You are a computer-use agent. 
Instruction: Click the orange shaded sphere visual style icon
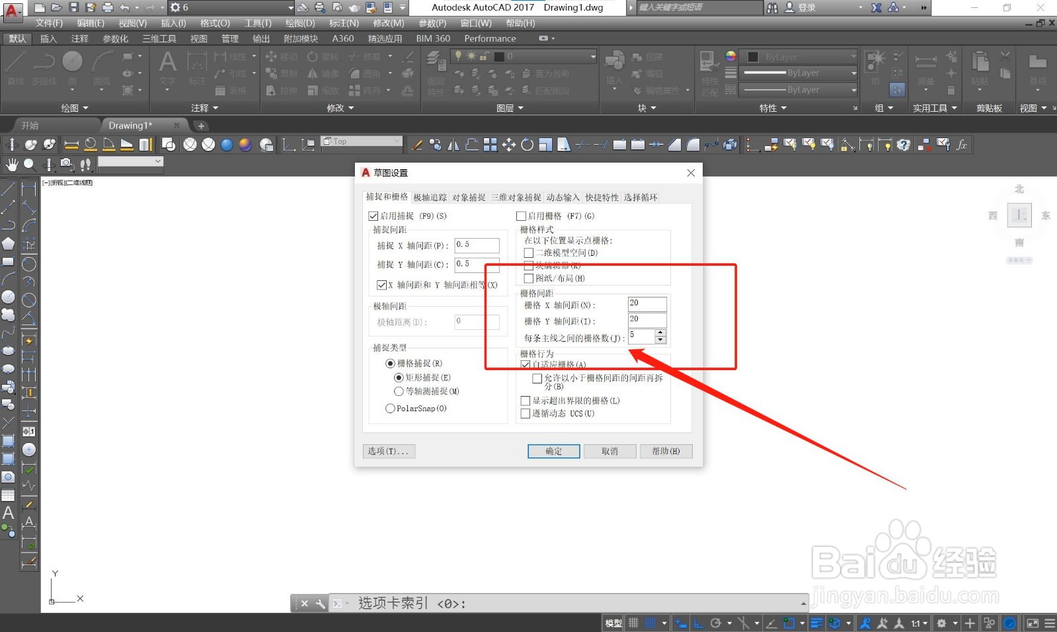pyautogui.click(x=245, y=145)
